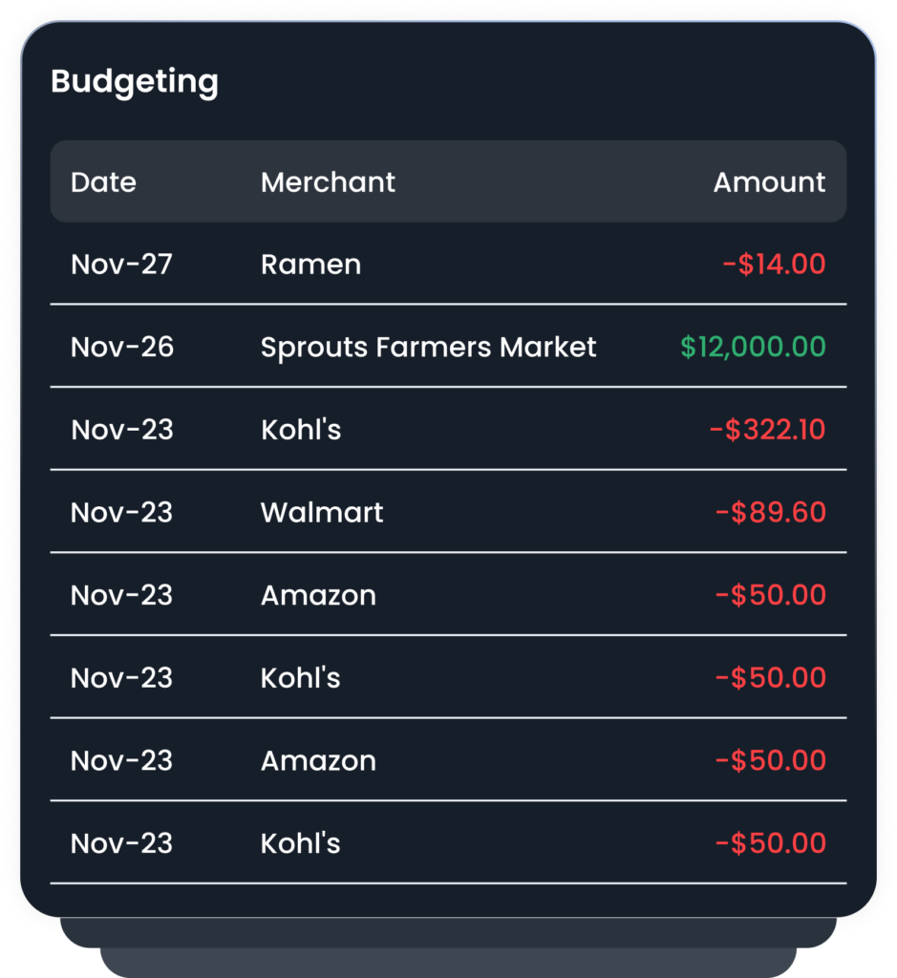Open the Ramen merchant entry
The image size is (897, 978).
(310, 265)
